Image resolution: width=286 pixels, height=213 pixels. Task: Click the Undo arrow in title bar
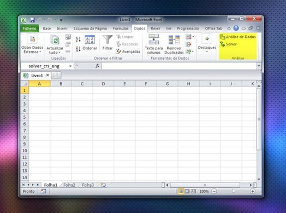[40, 20]
